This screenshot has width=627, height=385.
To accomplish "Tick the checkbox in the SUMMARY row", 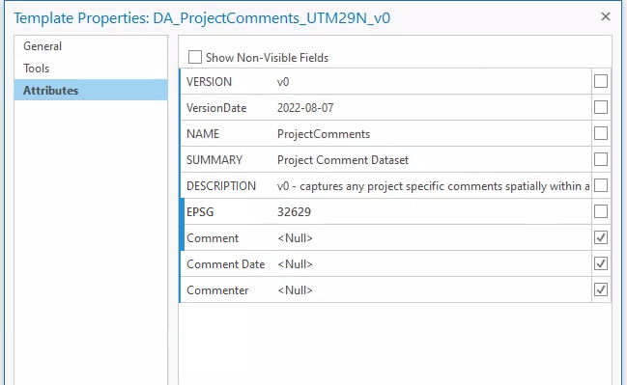I will (601, 159).
